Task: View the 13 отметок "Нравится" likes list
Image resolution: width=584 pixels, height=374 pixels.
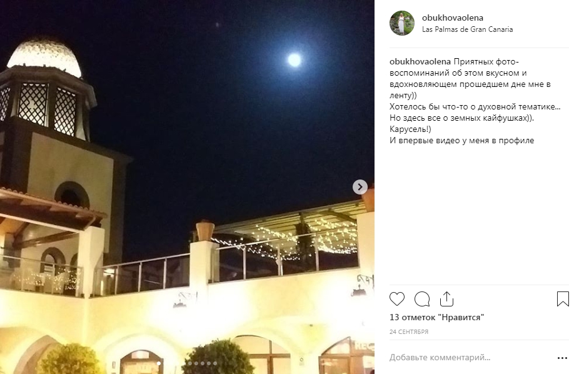Action: coord(436,317)
